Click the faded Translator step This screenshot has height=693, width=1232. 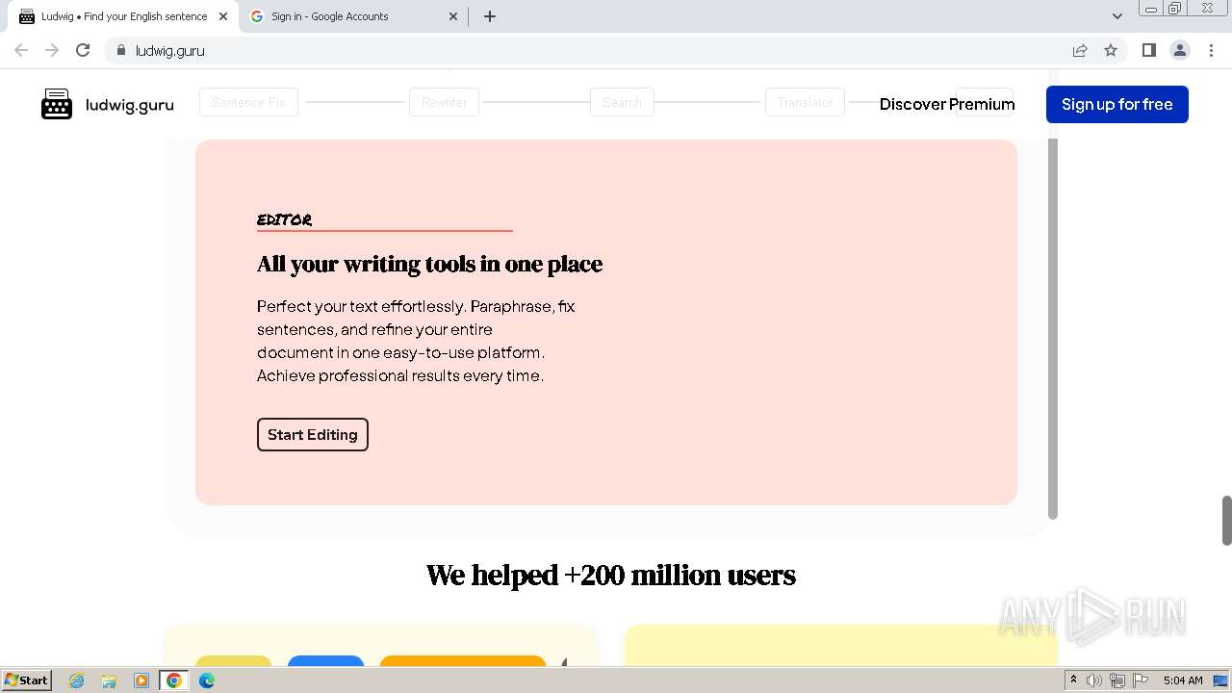click(x=805, y=102)
